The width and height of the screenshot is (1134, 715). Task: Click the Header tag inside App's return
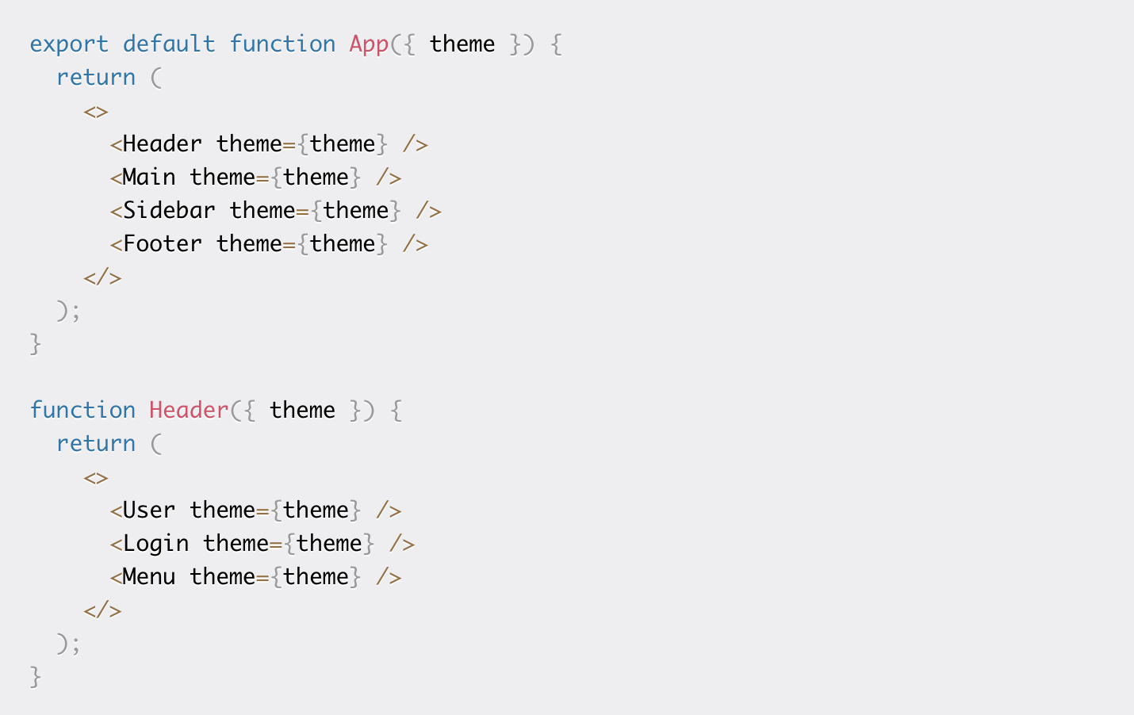click(x=163, y=143)
